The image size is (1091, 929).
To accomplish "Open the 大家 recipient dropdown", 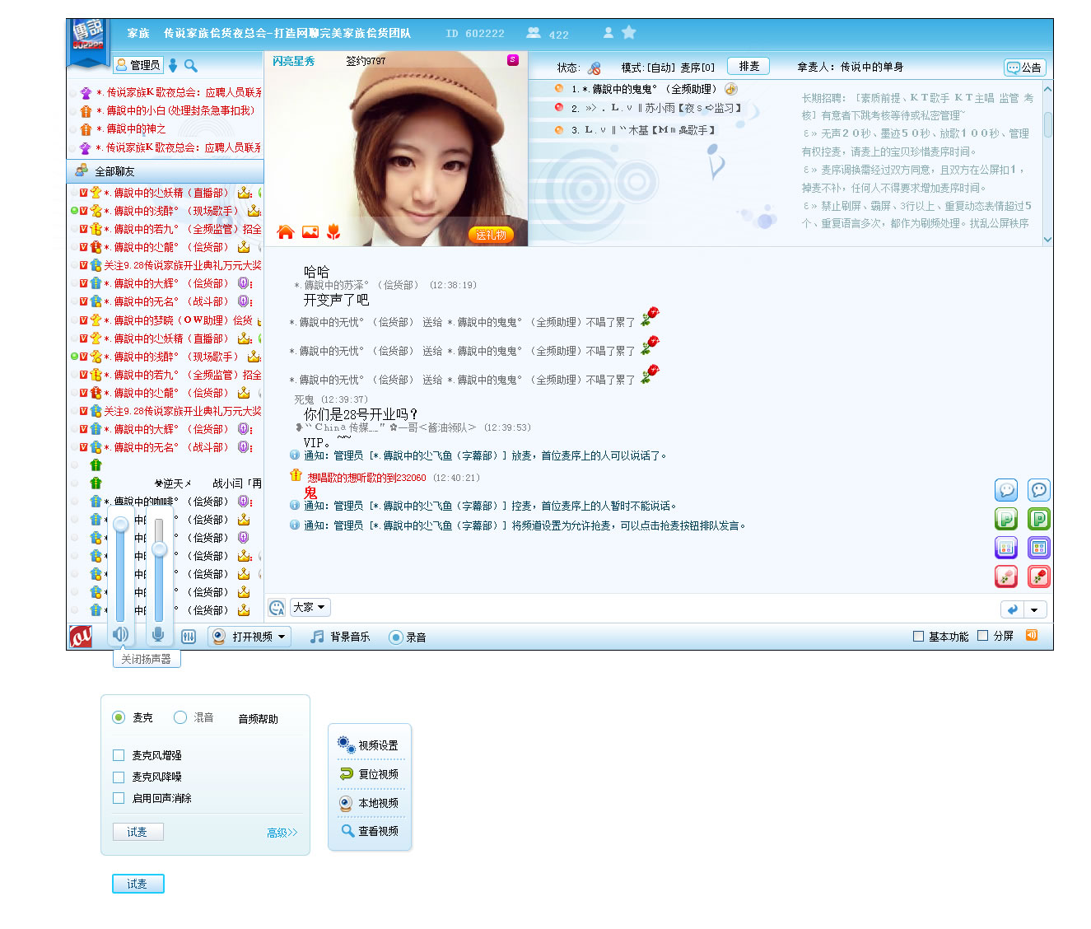I will point(310,607).
